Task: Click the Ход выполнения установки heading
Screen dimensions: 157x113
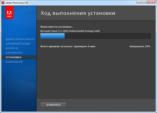Action: click(x=78, y=13)
